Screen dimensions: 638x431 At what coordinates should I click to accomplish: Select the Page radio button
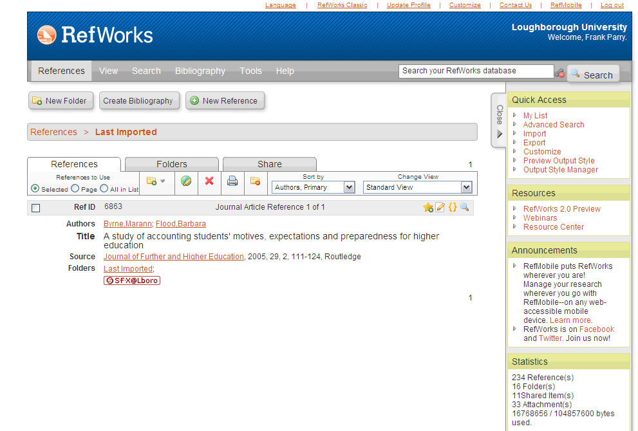tap(75, 189)
